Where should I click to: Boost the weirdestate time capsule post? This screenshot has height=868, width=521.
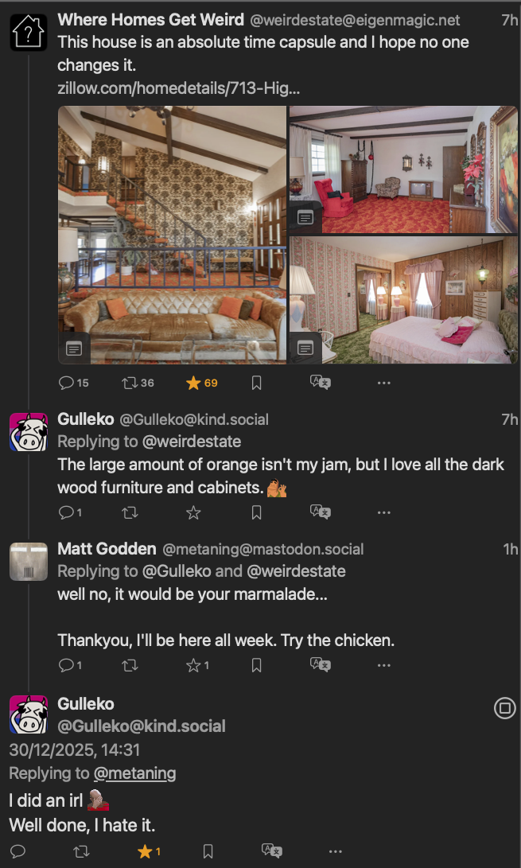(x=130, y=383)
